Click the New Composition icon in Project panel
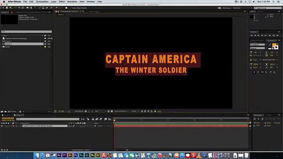The height and width of the screenshot is (159, 283). pos(9,112)
